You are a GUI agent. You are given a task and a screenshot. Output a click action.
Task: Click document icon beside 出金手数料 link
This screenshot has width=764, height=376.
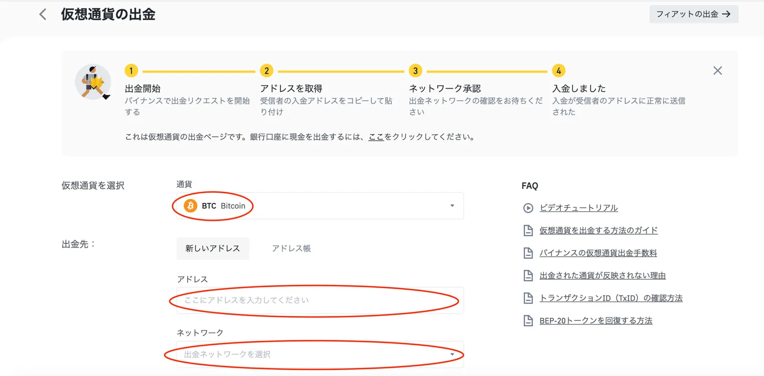point(528,253)
